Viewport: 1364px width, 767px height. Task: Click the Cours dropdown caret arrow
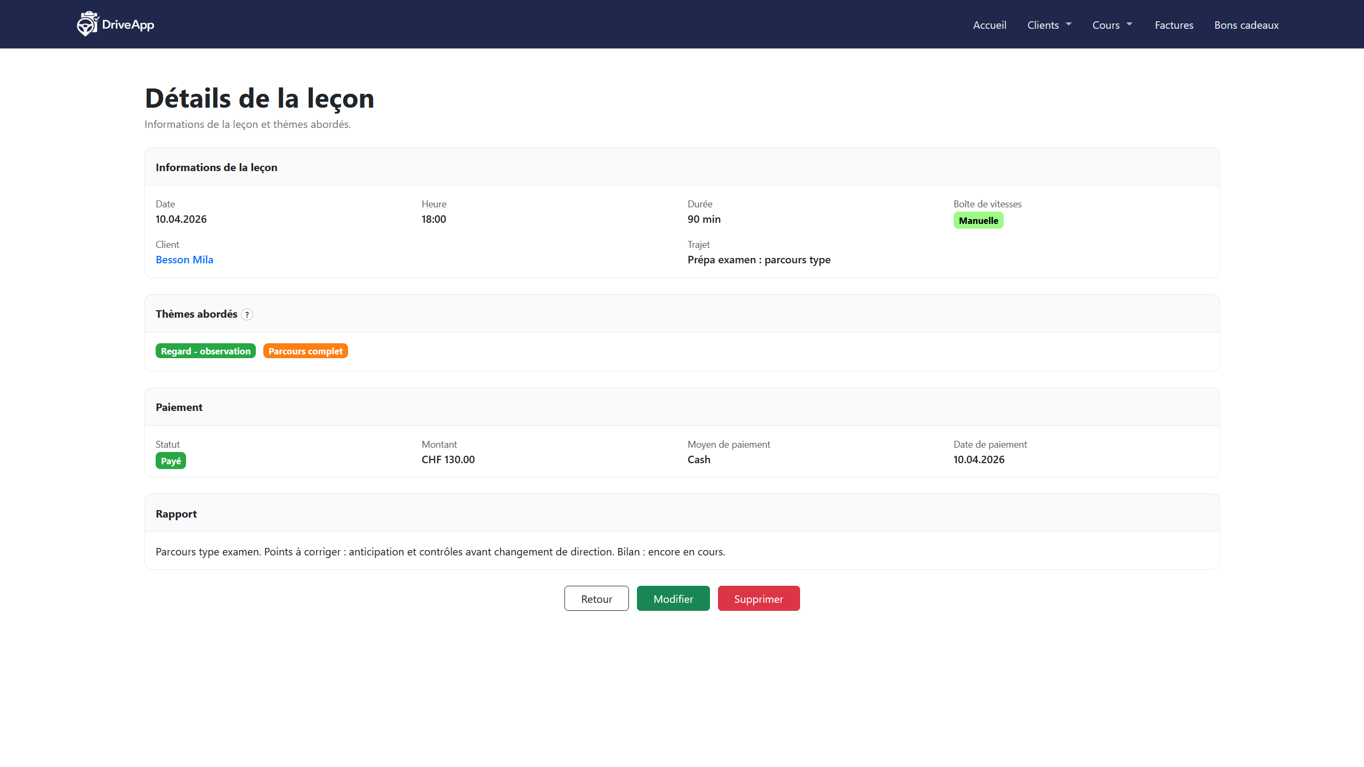(x=1129, y=25)
